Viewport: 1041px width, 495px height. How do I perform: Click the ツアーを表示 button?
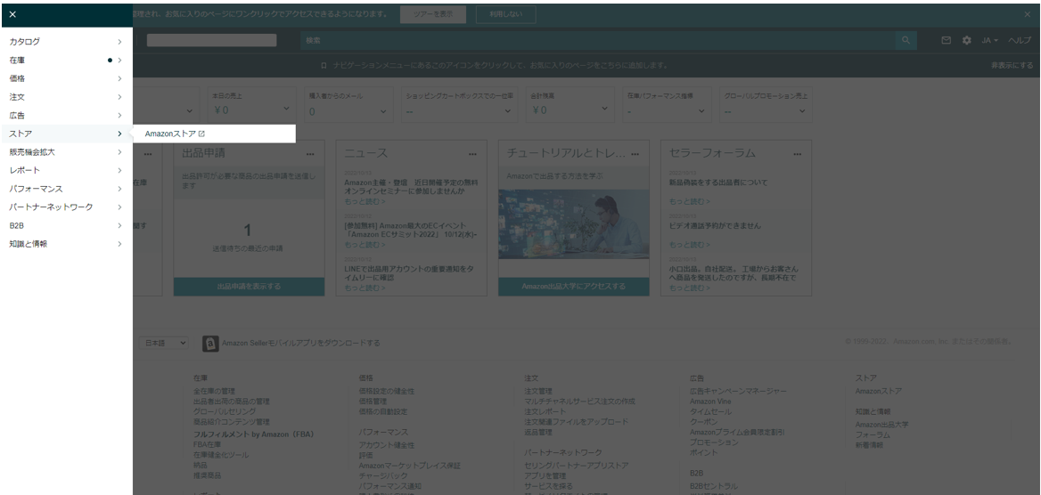pos(433,14)
